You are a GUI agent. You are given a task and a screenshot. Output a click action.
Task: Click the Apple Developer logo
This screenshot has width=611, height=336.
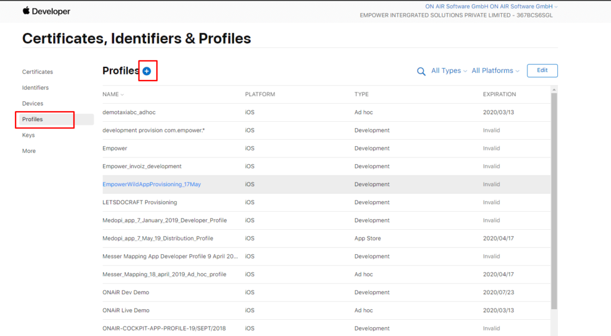pos(47,11)
